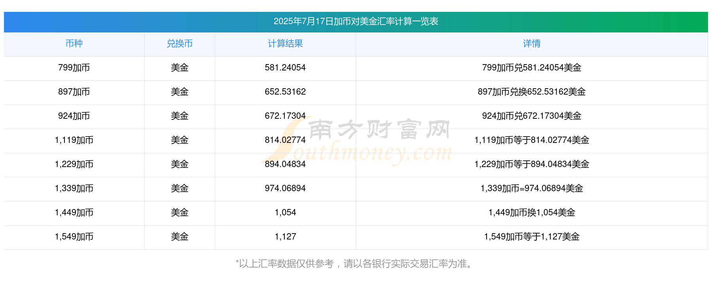
Task: Click the 581.24054 result value
Action: coord(285,68)
